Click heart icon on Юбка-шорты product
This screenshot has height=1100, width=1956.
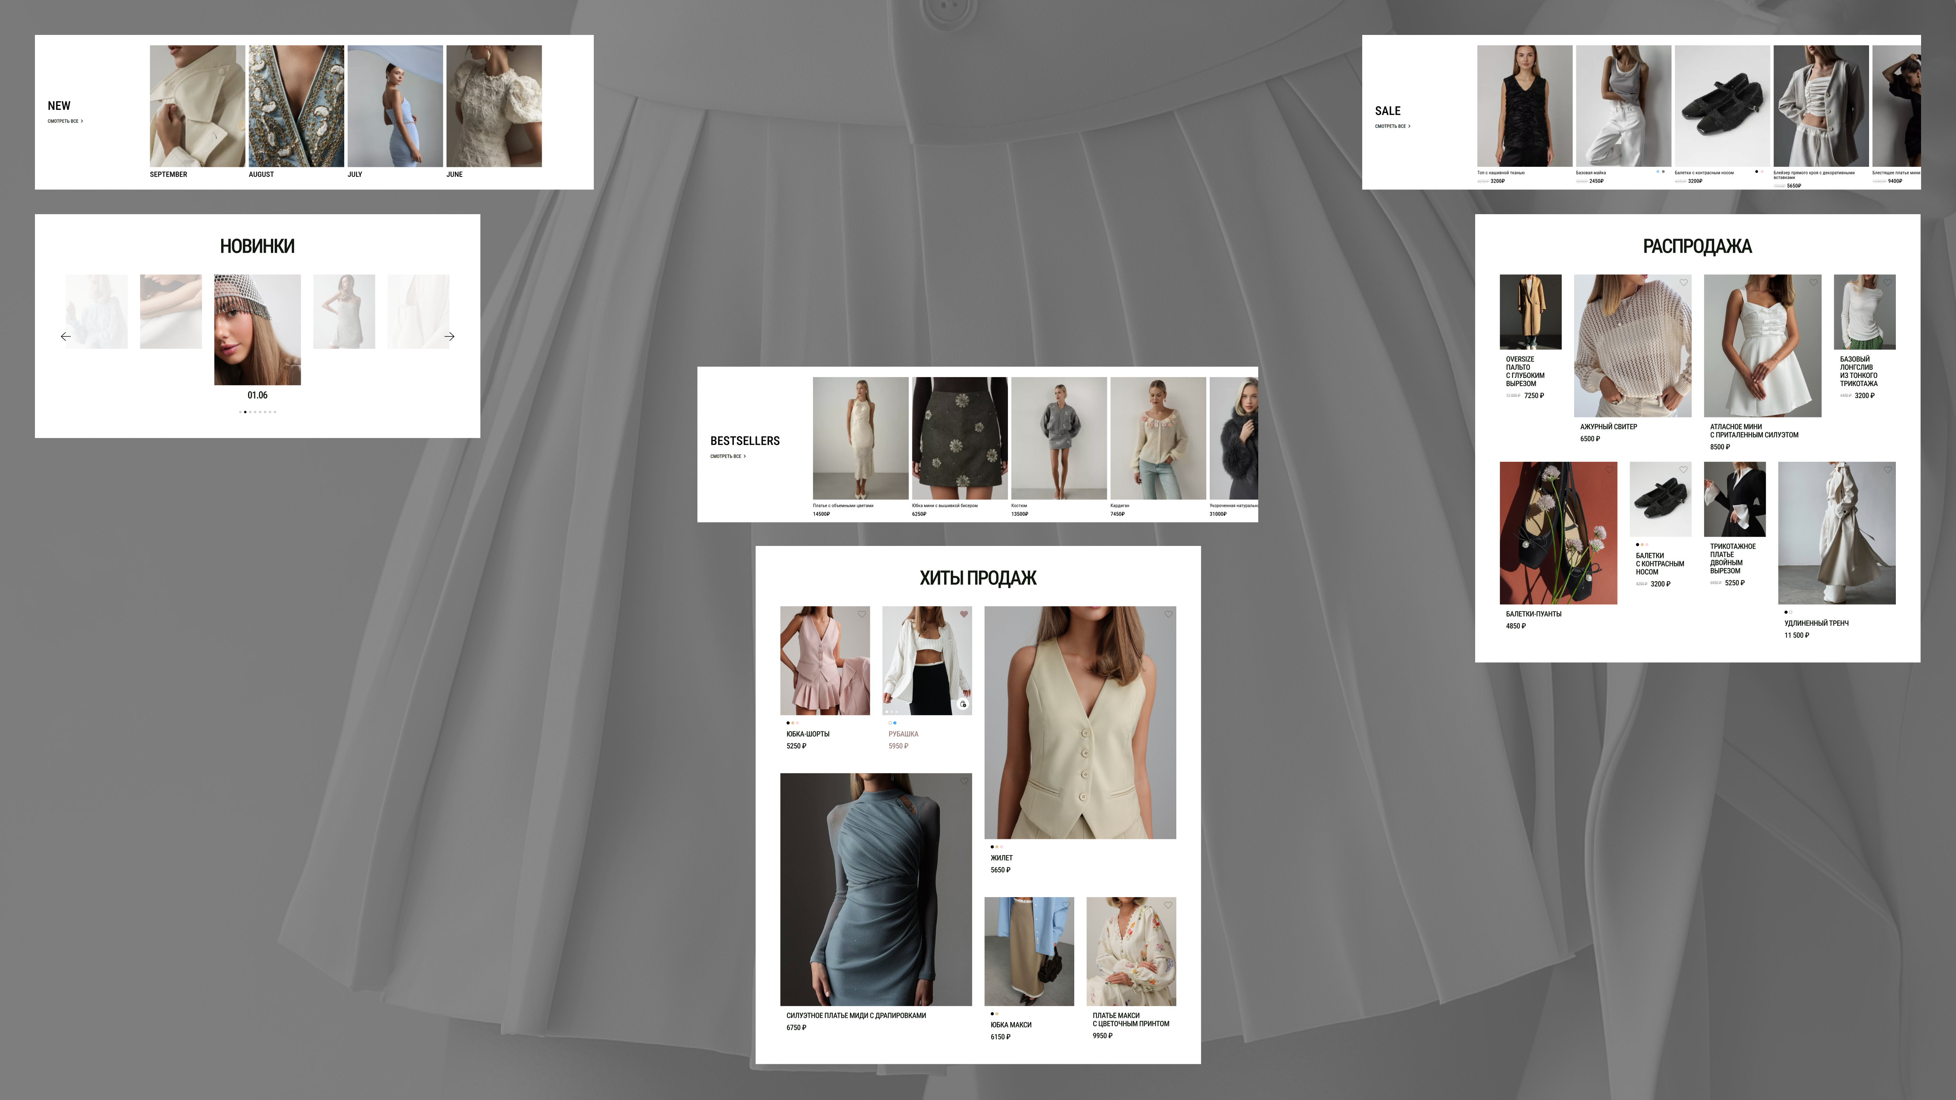coord(862,614)
